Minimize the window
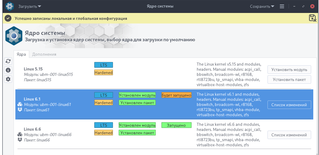319x155 pixels. (294, 7)
